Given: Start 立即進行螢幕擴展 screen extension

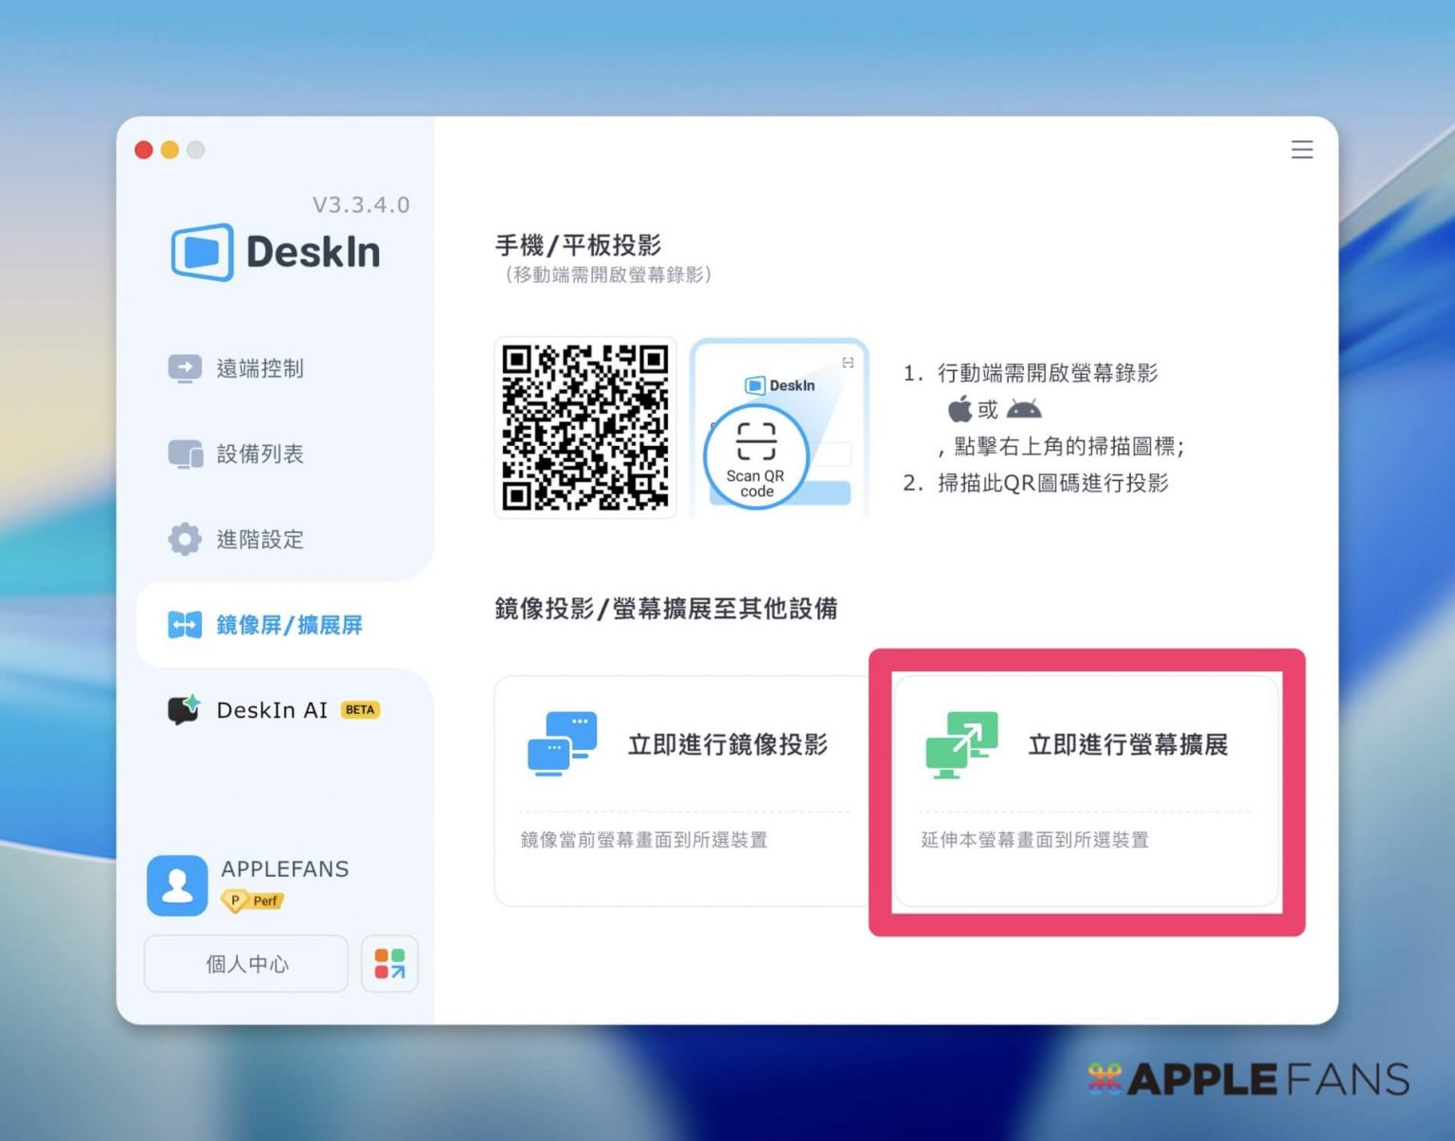Looking at the screenshot, I should point(1127,745).
